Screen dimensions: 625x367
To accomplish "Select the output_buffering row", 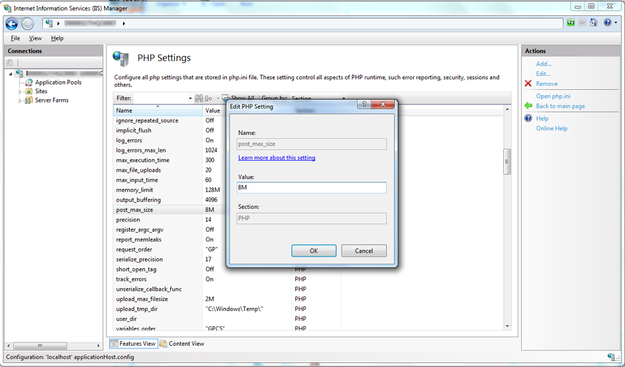I will tap(170, 200).
